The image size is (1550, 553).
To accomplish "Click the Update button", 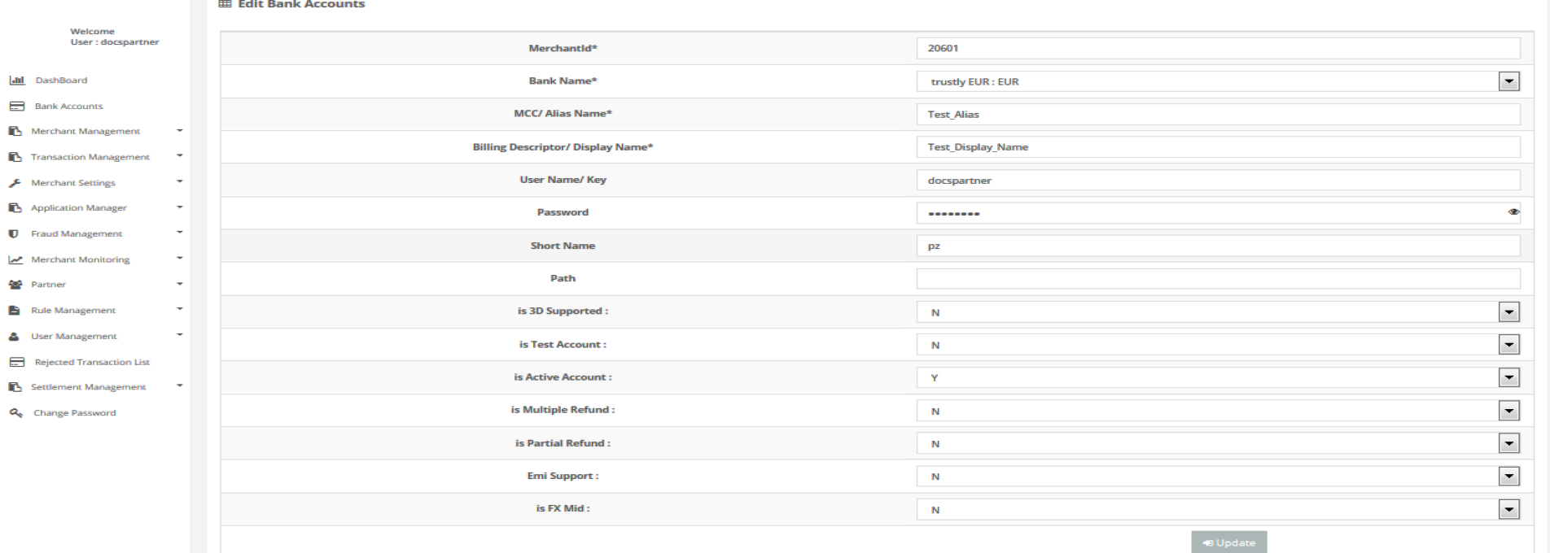I will tap(1228, 542).
